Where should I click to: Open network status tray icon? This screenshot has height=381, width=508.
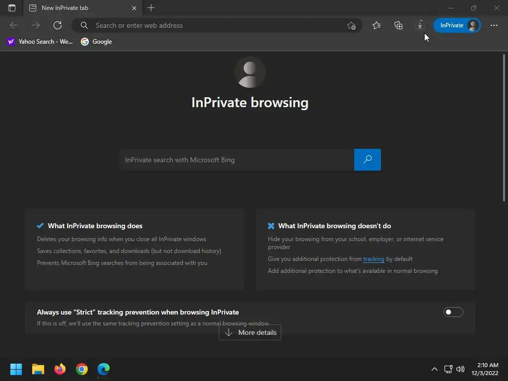448,369
